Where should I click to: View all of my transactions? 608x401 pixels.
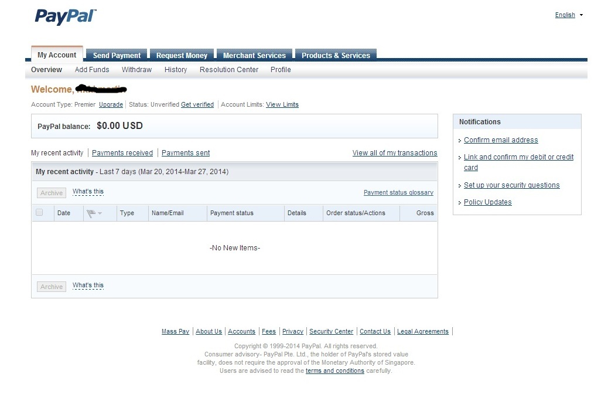click(x=395, y=153)
